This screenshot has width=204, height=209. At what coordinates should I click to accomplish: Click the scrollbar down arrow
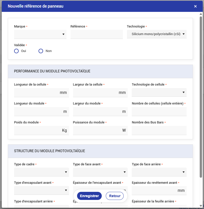(x=201, y=206)
